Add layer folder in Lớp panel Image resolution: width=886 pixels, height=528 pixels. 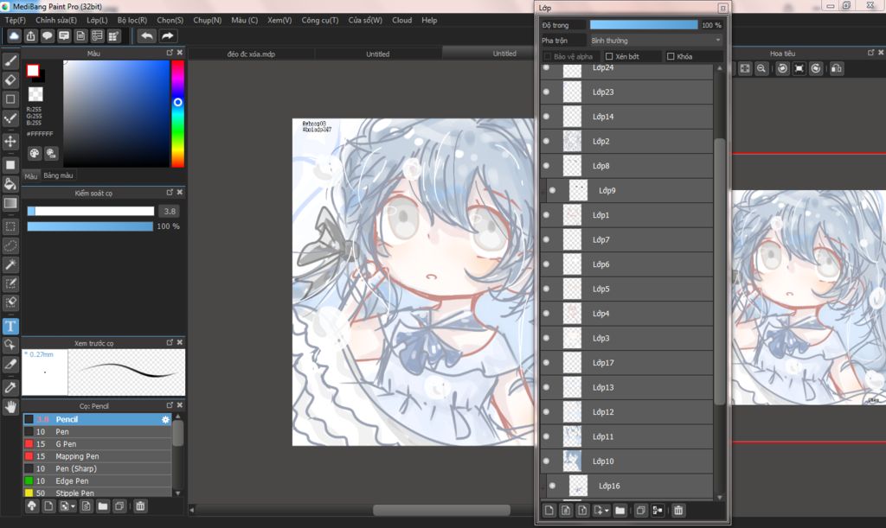click(x=620, y=511)
